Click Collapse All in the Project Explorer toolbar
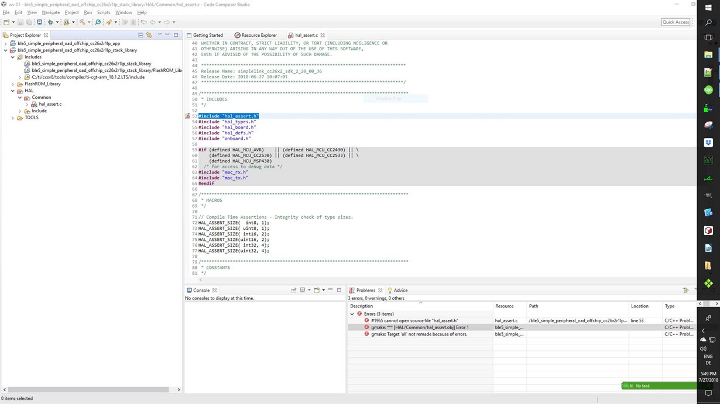The image size is (720, 404). [140, 35]
